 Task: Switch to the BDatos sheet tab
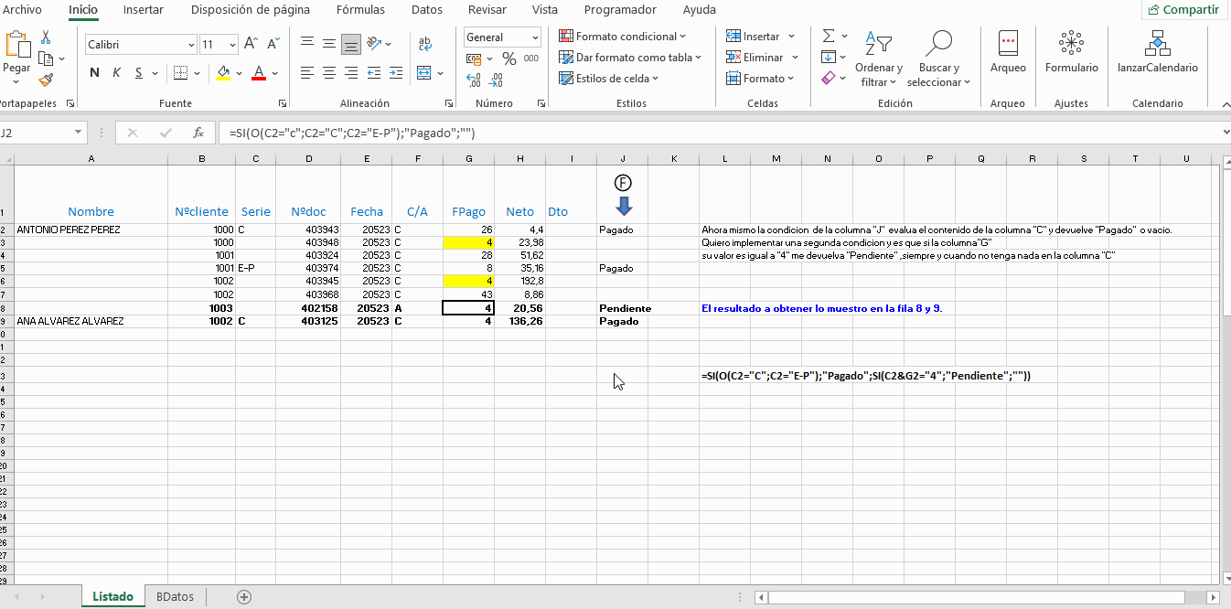[x=175, y=596]
